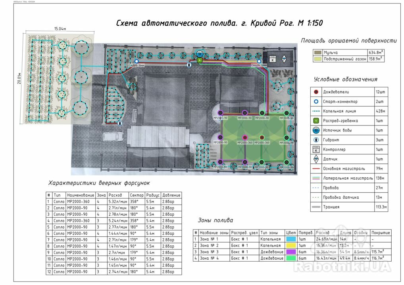
Task: Click the Покрытие column header
Action: click(381, 233)
